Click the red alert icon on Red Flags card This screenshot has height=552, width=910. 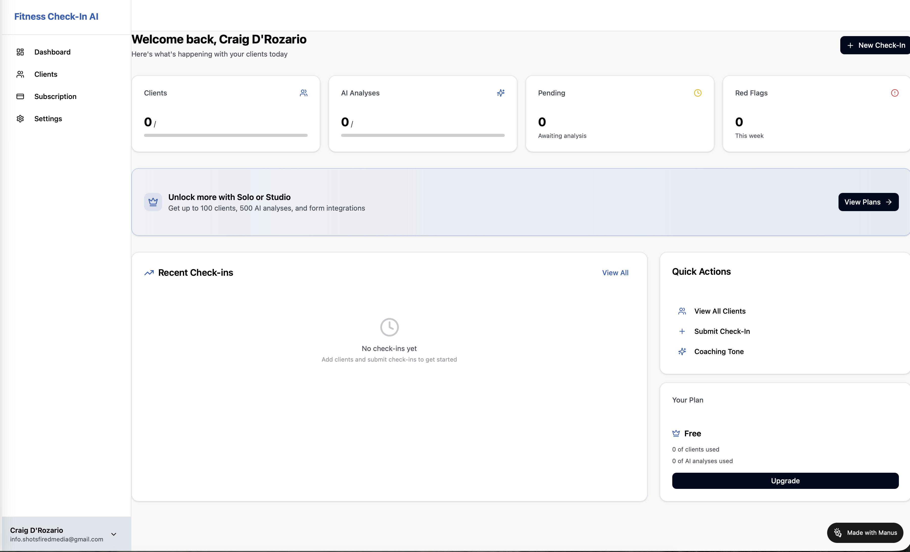pos(895,93)
